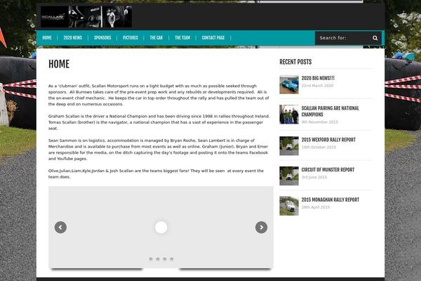Navigate to The Car page
This screenshot has height=281, width=421.
tap(156, 38)
